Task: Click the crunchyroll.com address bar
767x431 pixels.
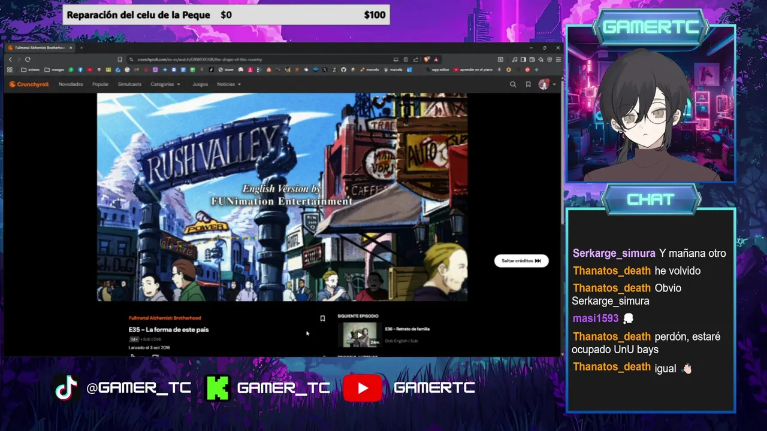Action: pos(262,59)
